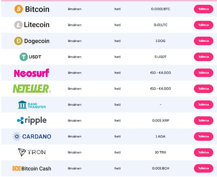
Task: Click the Ripple logo
Action: point(32,121)
